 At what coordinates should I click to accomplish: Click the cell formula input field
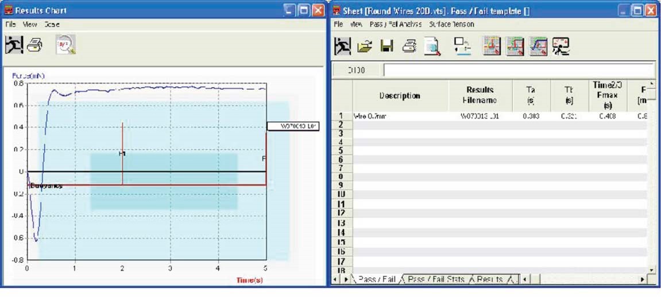click(517, 70)
